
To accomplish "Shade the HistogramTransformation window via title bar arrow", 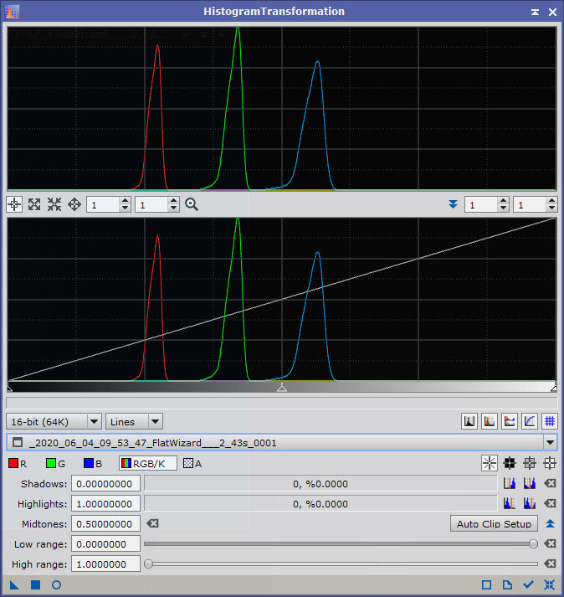I will click(535, 12).
